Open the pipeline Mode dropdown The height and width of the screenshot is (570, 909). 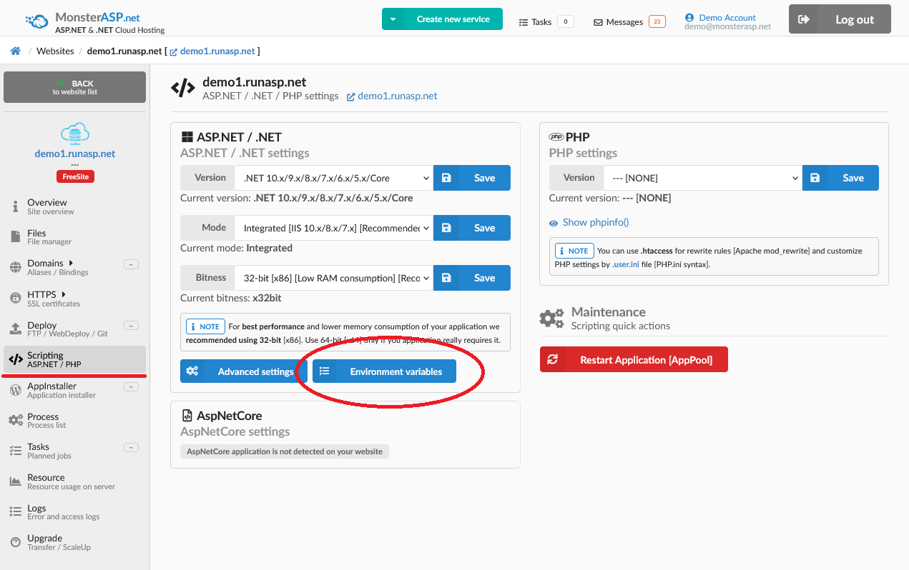pyautogui.click(x=333, y=228)
